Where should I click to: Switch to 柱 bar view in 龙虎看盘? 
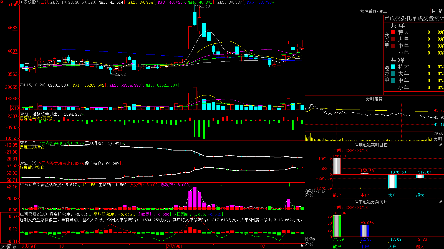point(433,11)
